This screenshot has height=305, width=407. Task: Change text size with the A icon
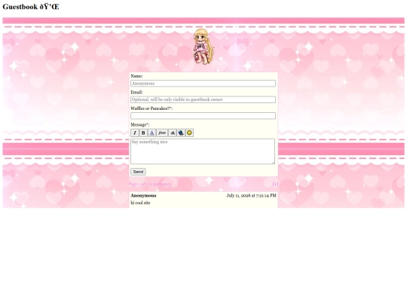tap(173, 133)
